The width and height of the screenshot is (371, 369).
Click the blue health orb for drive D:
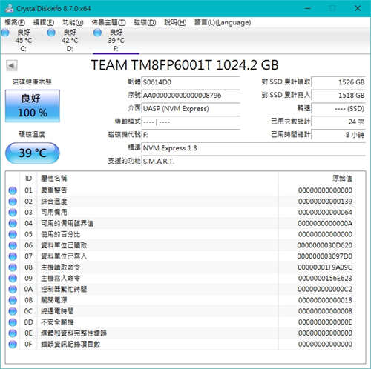pyautogui.click(x=51, y=33)
